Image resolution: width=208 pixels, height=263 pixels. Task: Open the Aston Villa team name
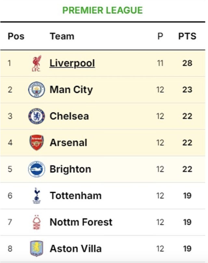[75, 249]
